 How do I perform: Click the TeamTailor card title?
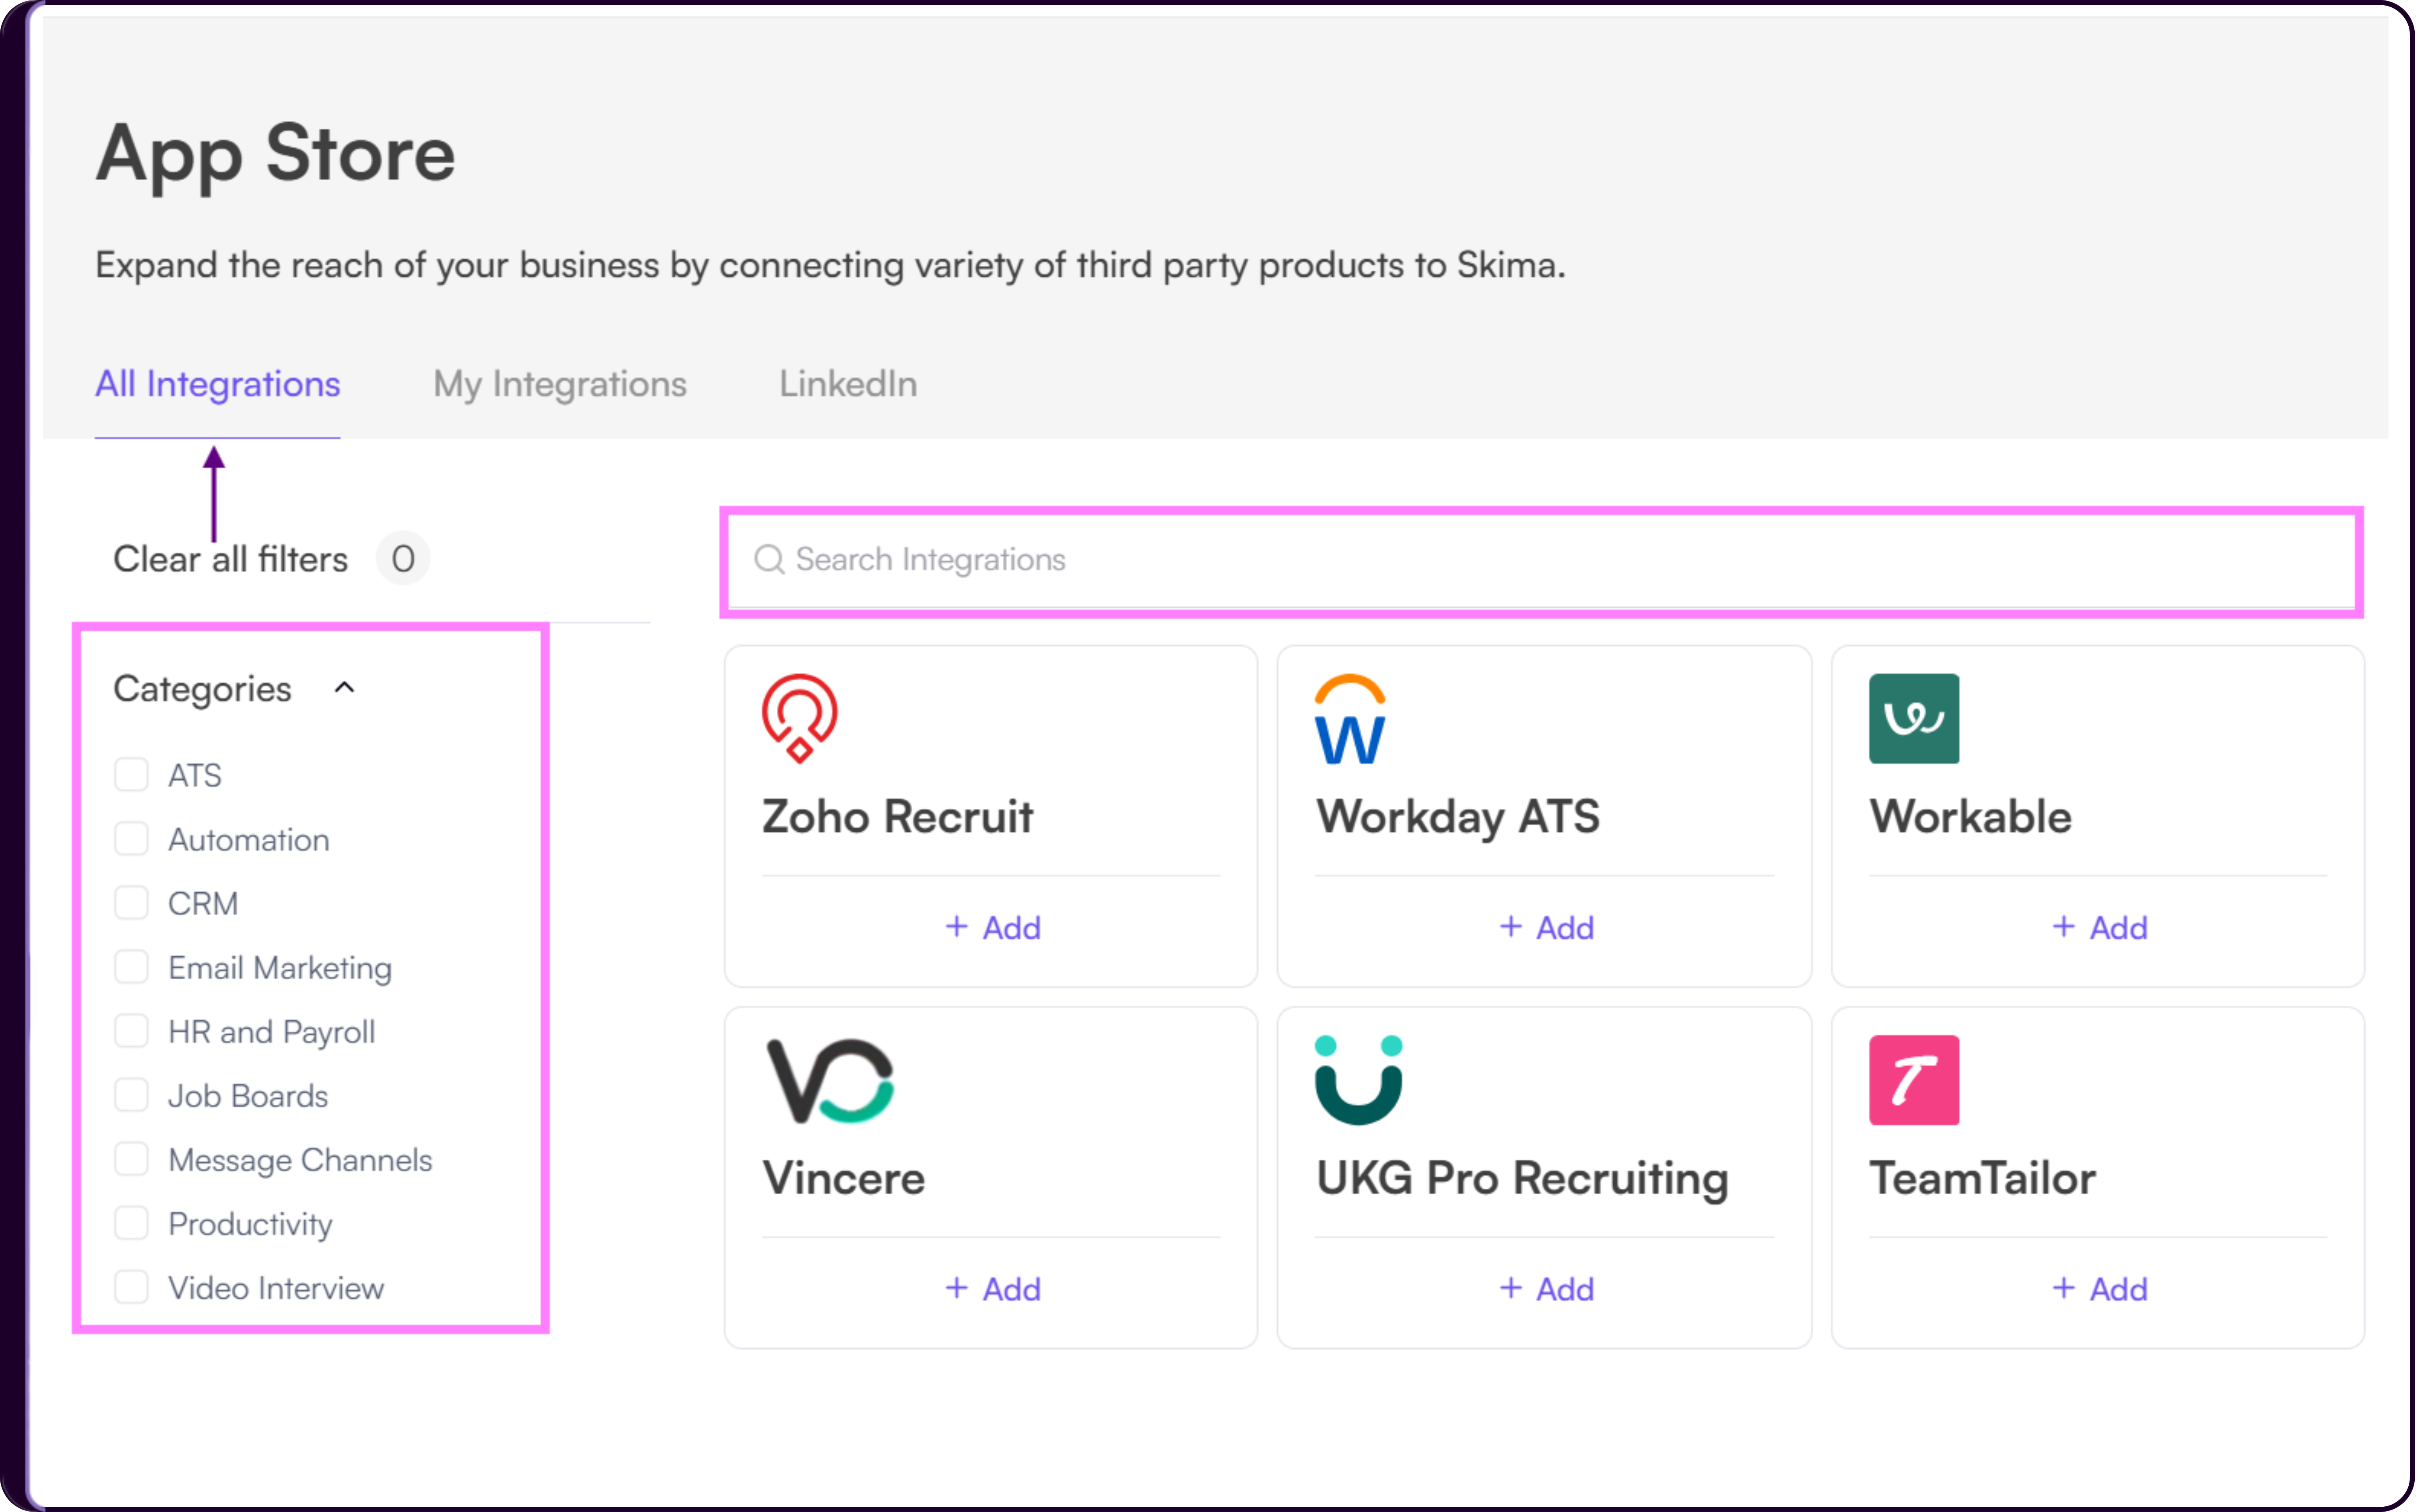[1983, 1178]
